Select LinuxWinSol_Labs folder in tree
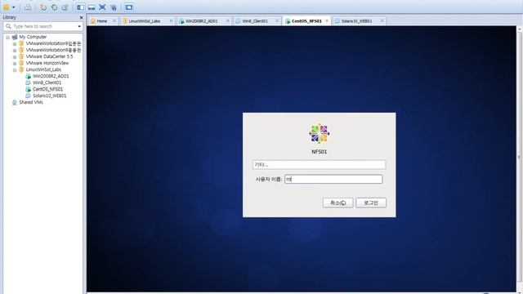Image resolution: width=523 pixels, height=294 pixels. [x=43, y=69]
